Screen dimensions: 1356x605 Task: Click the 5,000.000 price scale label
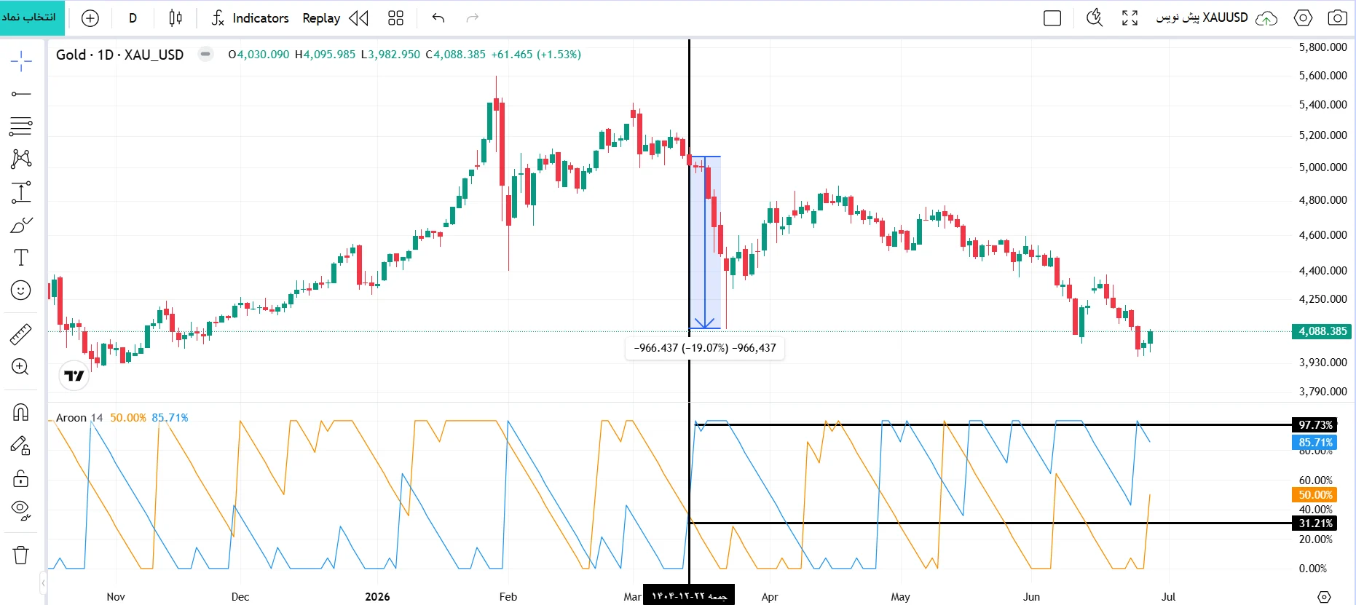pos(1323,167)
